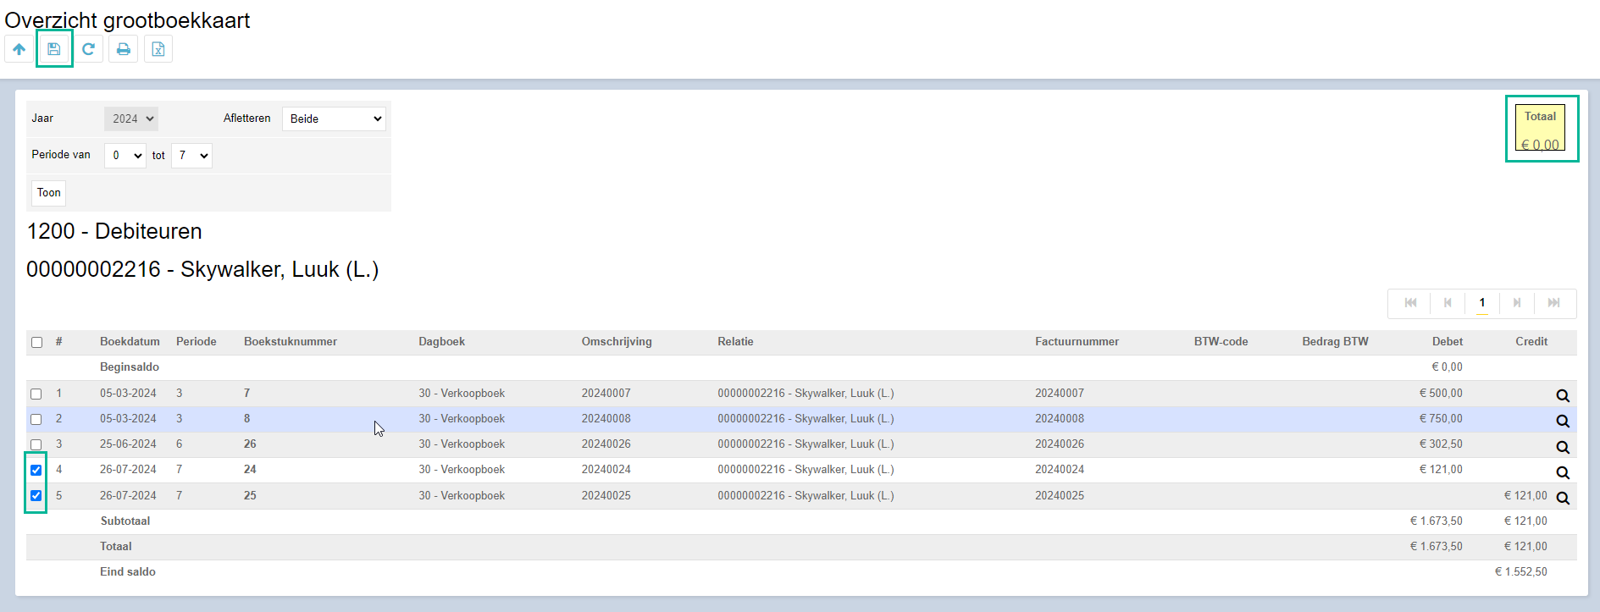The width and height of the screenshot is (1600, 612).
Task: Open magnifier for boekstuk 7 row
Action: click(x=1563, y=395)
